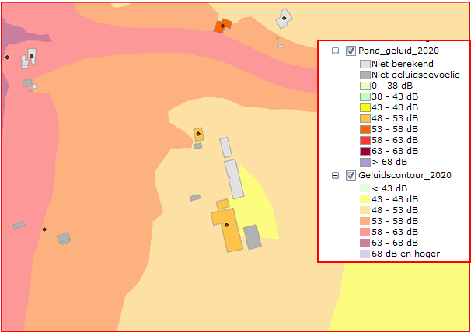This screenshot has height=333, width=471.
Task: Click the '38 - 43 dB' legend label
Action: coord(395,96)
